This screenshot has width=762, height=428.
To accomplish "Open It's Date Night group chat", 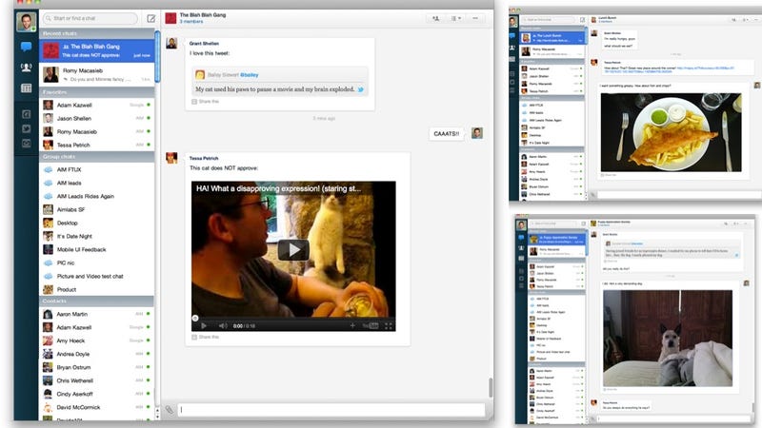I will click(x=97, y=236).
